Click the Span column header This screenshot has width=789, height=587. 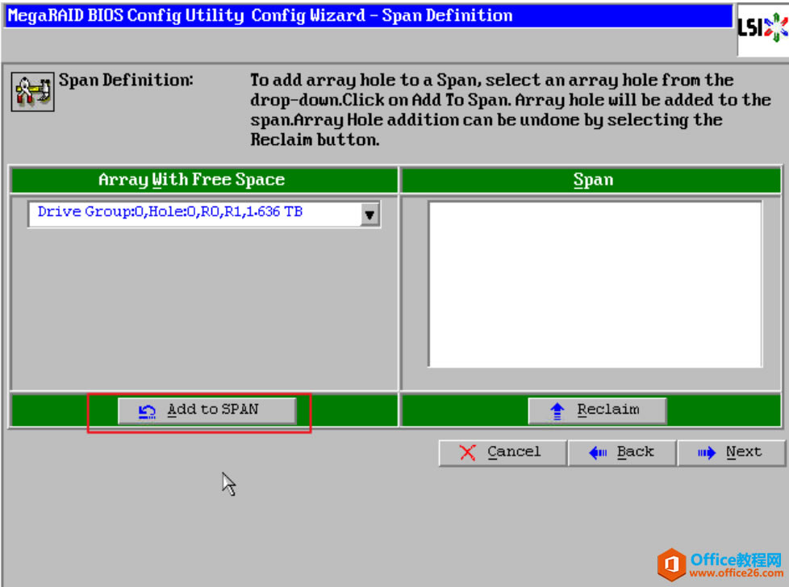pos(592,180)
